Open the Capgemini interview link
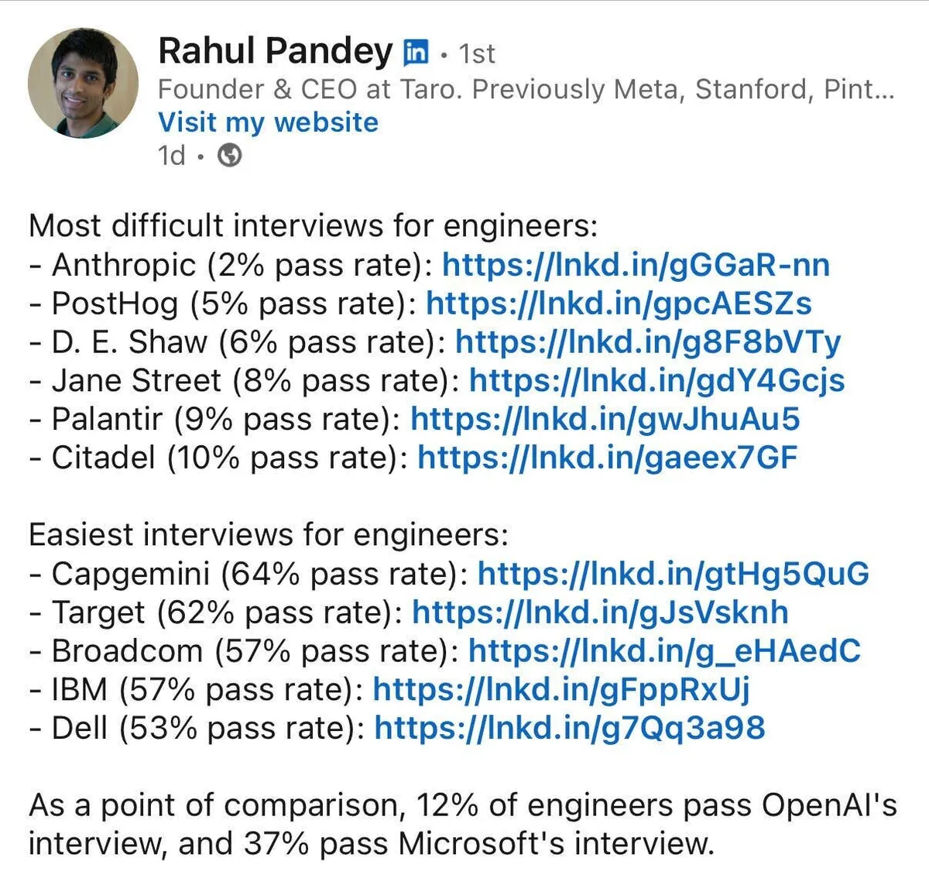929x892 pixels. (673, 574)
